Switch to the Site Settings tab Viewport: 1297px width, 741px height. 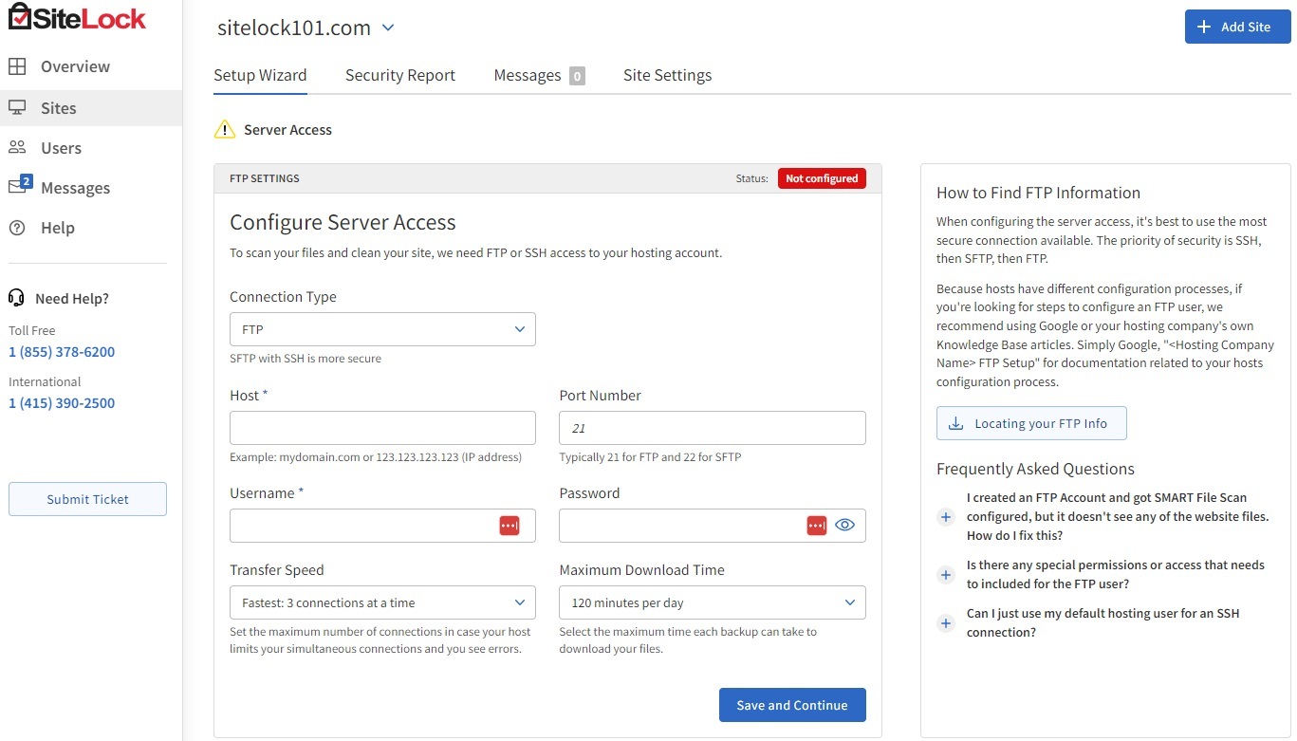pos(667,75)
